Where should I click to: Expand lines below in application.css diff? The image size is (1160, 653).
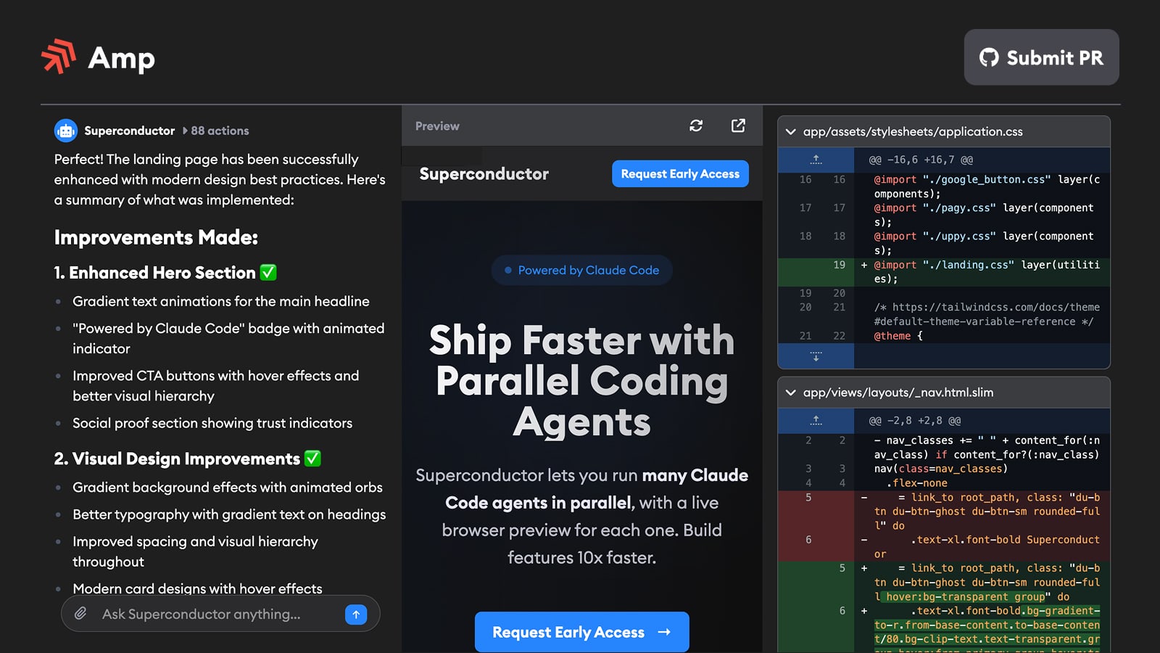pyautogui.click(x=816, y=356)
